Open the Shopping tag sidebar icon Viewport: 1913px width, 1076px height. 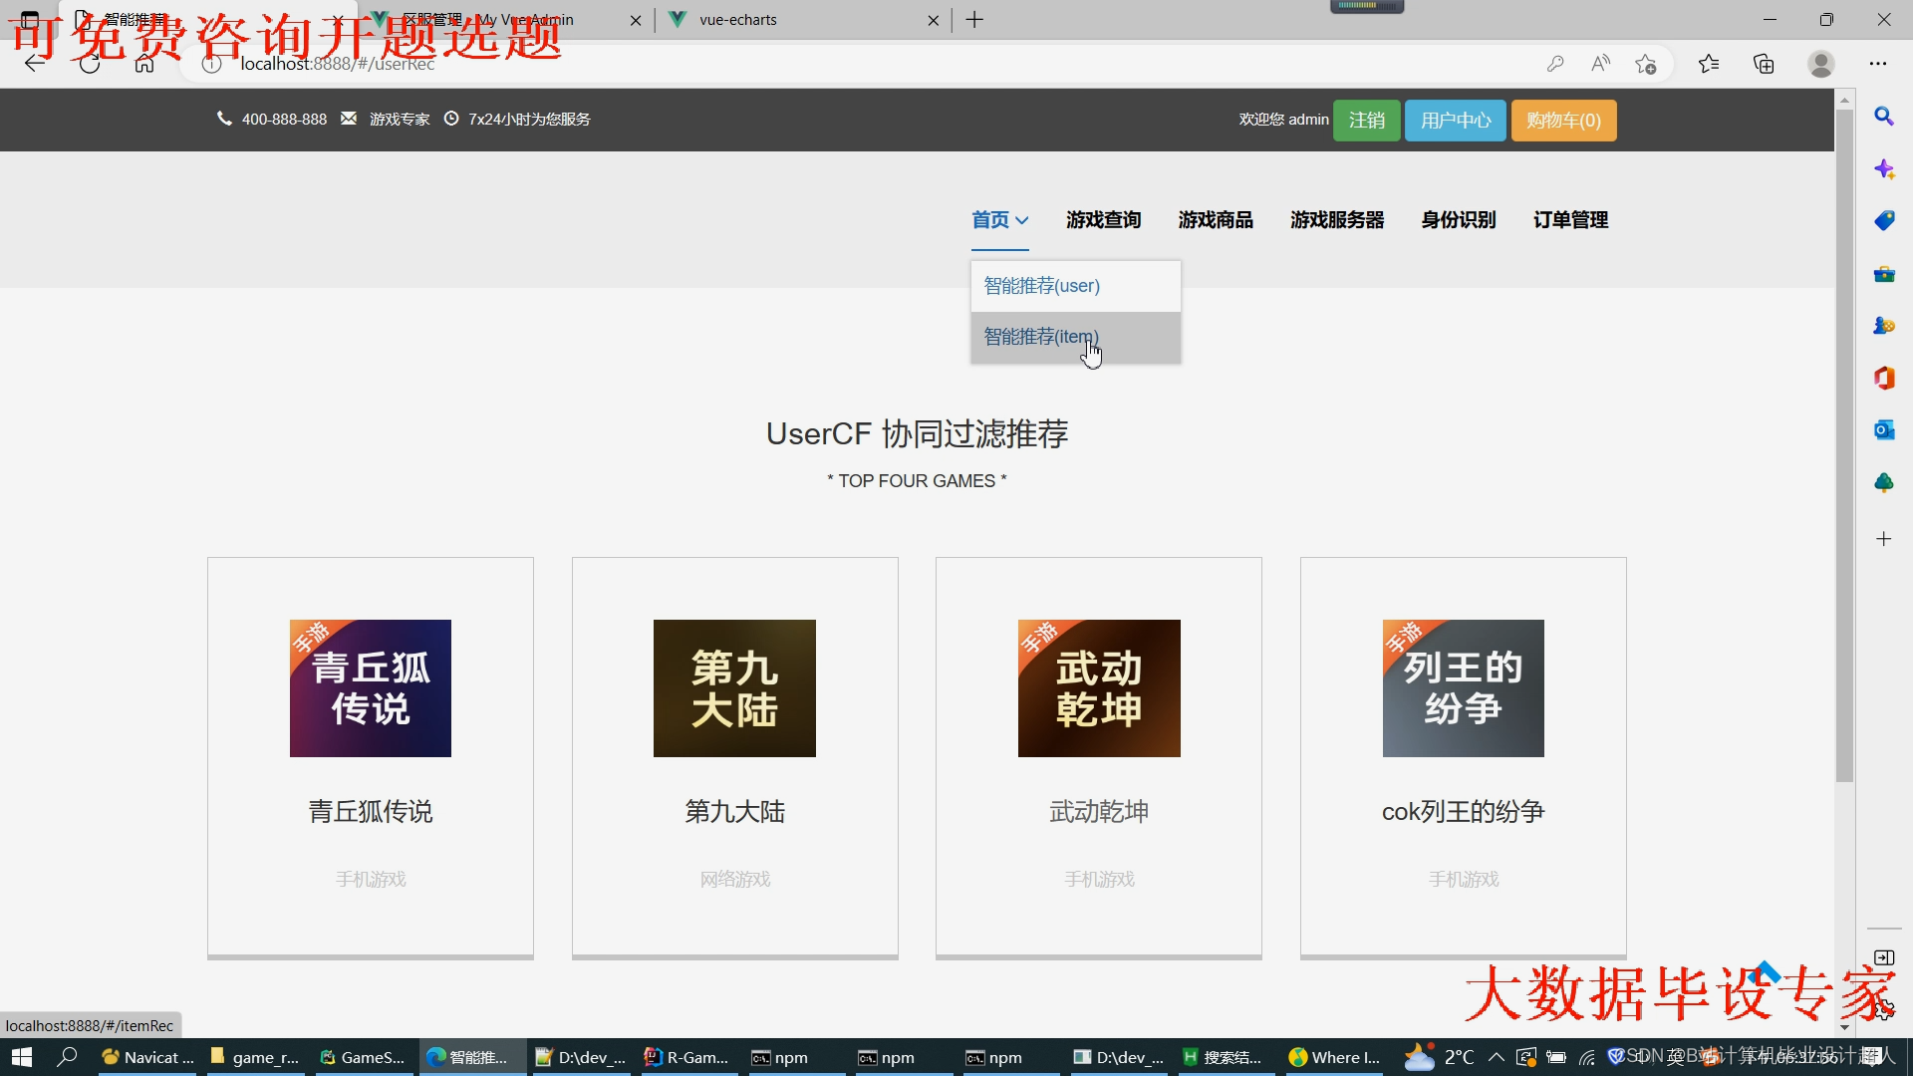[x=1883, y=221]
